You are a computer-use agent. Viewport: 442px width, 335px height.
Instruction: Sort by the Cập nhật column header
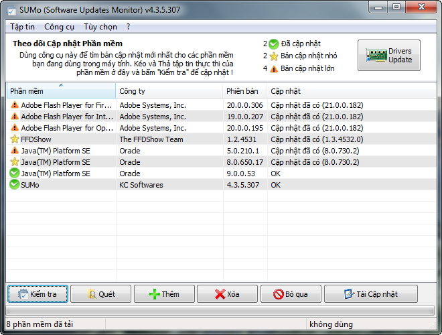[352, 91]
